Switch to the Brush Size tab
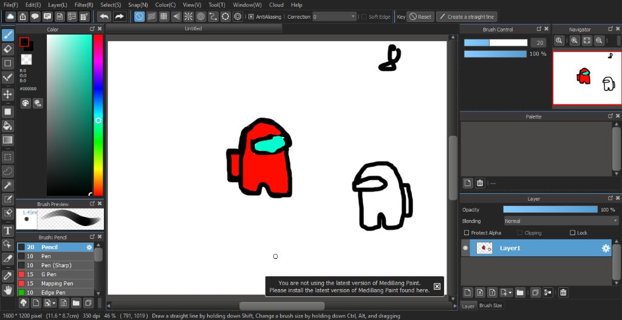 491,305
